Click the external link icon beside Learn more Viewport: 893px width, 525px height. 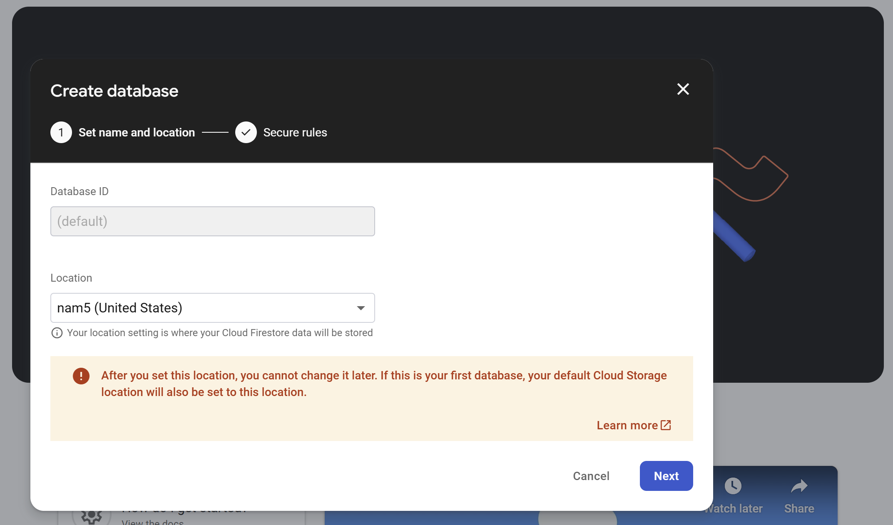click(666, 425)
